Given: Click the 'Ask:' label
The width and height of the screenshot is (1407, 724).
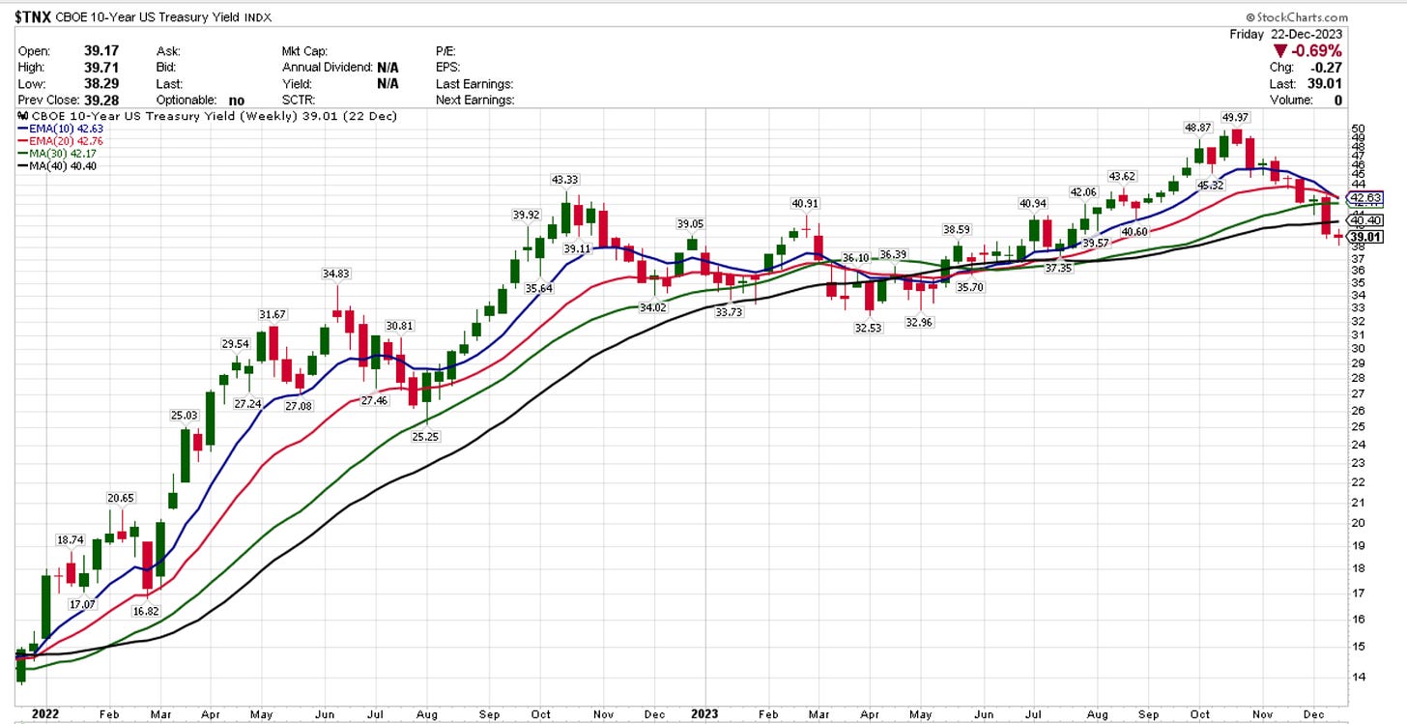Looking at the screenshot, I should [x=168, y=50].
